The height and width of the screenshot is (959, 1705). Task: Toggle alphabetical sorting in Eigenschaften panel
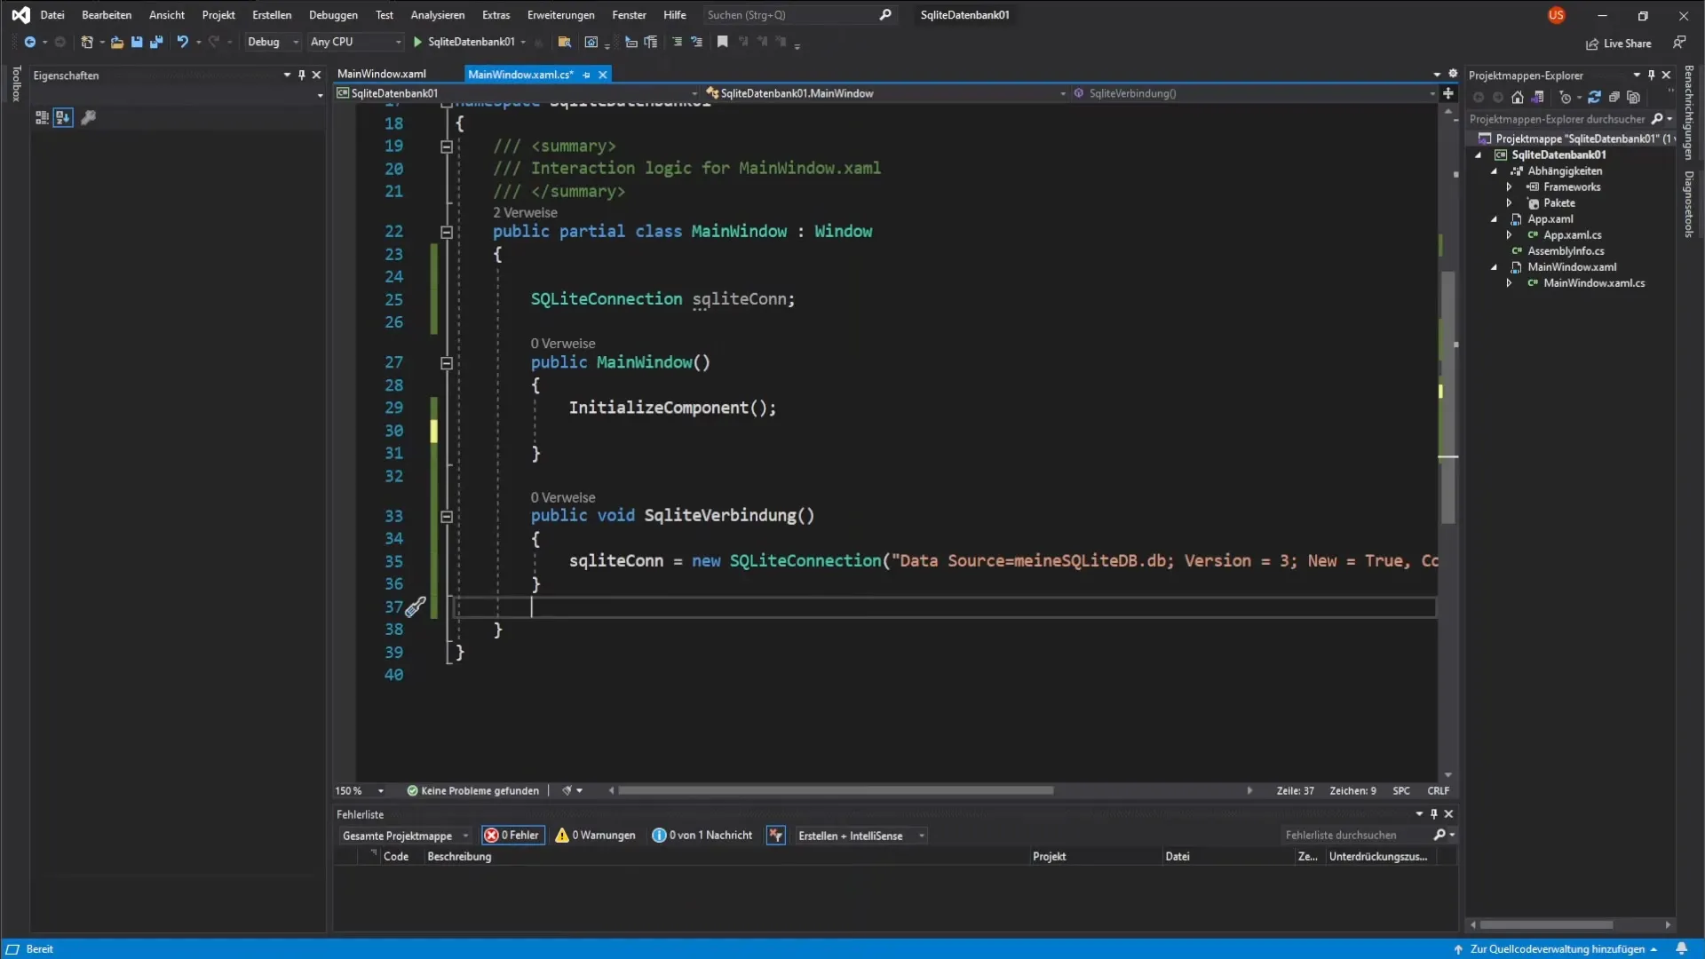coord(62,117)
